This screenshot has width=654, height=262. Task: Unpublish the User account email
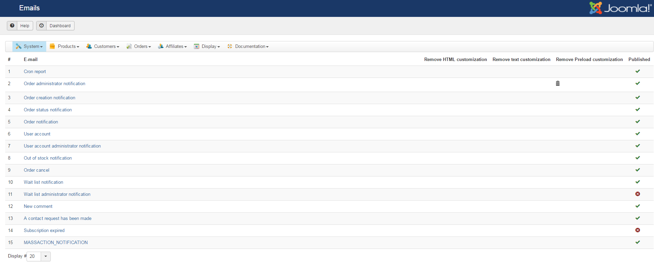point(638,134)
